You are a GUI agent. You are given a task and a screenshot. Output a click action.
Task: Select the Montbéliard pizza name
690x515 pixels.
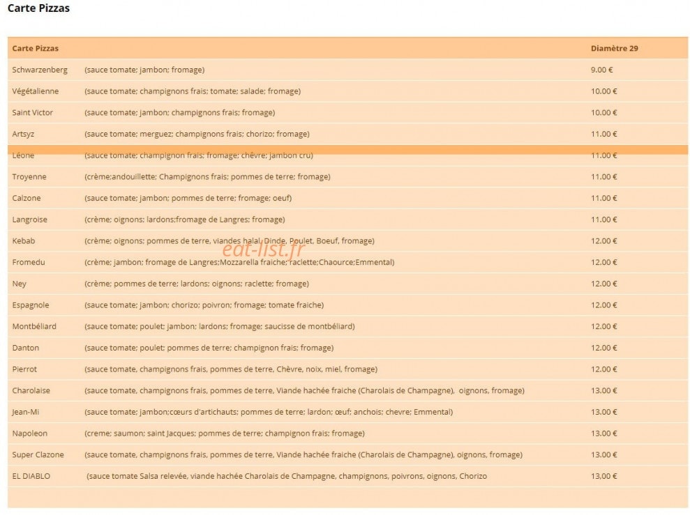click(x=34, y=326)
